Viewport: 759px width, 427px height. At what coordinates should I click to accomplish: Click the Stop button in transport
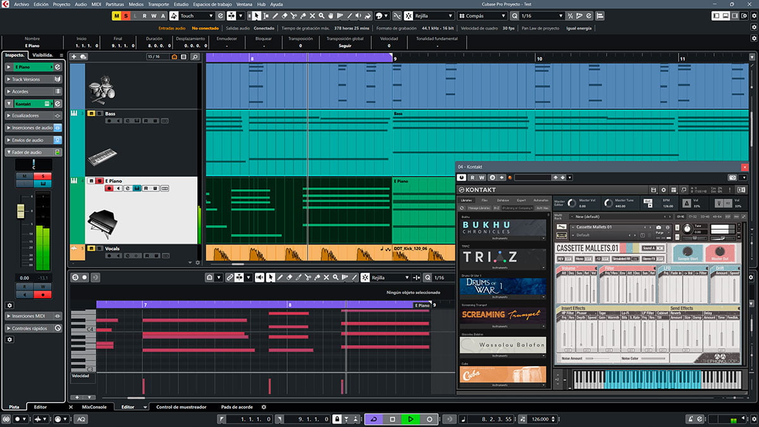pos(392,419)
